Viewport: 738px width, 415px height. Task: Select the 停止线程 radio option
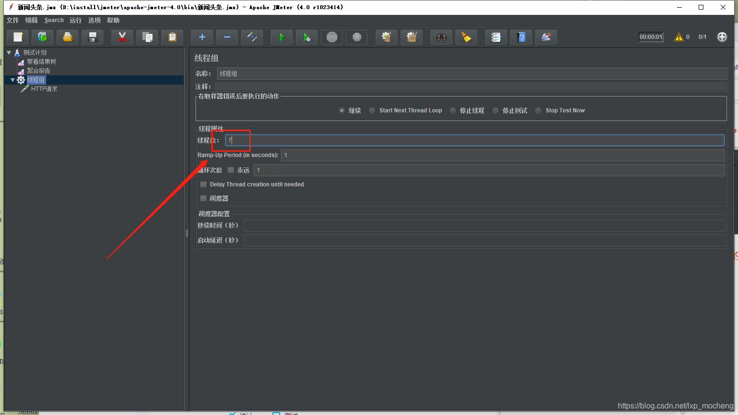coord(453,110)
